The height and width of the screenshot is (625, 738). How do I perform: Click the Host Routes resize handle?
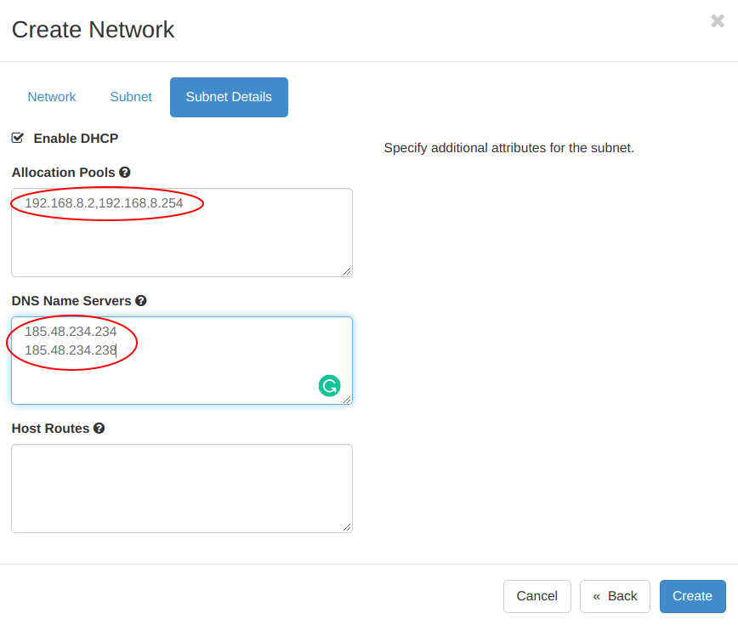tap(347, 527)
